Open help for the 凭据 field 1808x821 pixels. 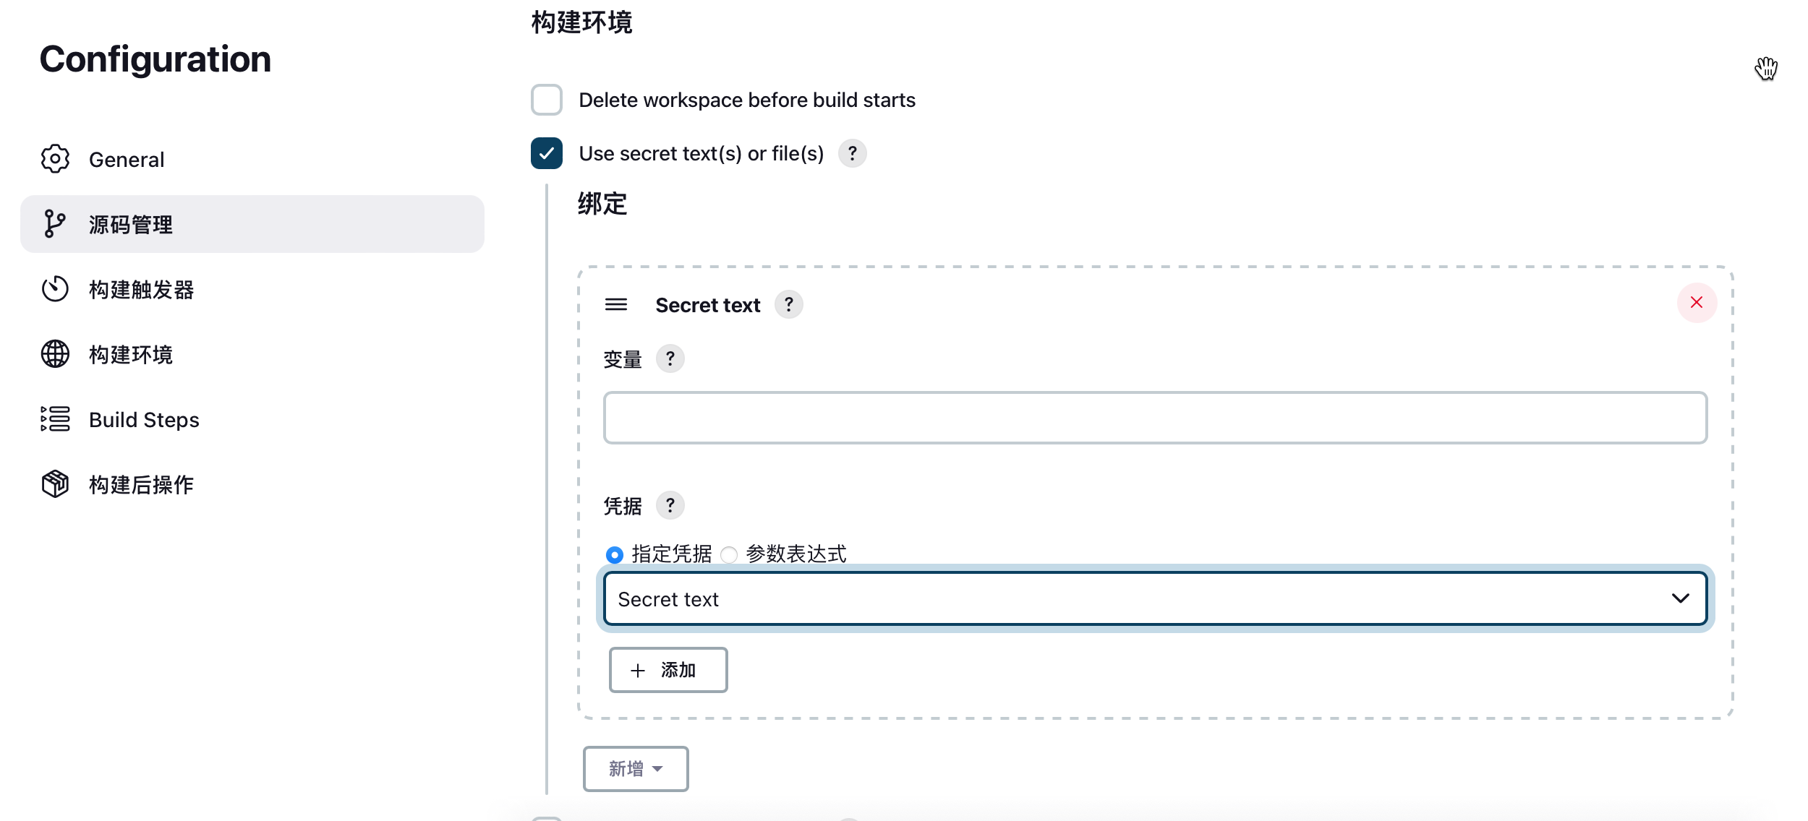(670, 505)
